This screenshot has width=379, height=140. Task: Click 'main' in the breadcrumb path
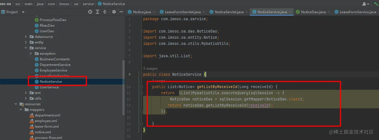(28, 4)
